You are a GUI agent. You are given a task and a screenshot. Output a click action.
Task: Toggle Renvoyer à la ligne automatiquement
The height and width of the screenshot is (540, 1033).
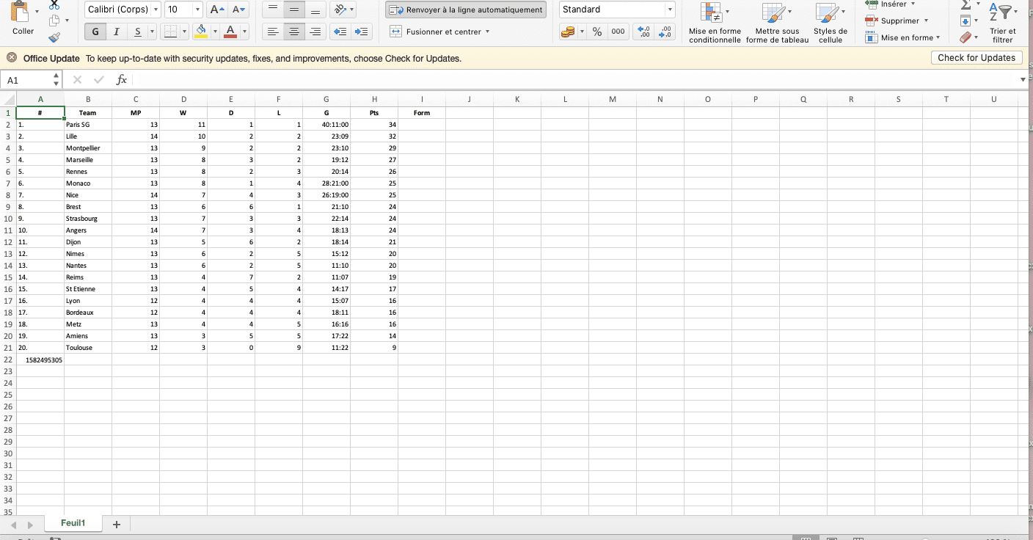(x=466, y=10)
